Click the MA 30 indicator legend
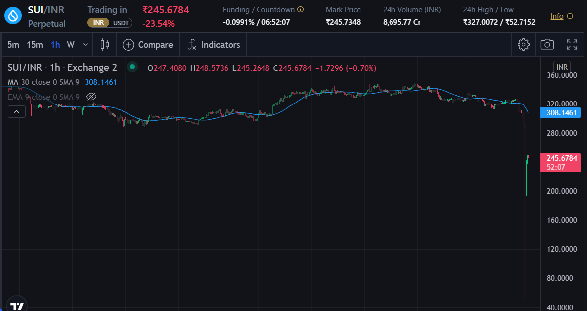This screenshot has width=587, height=311. [x=45, y=82]
